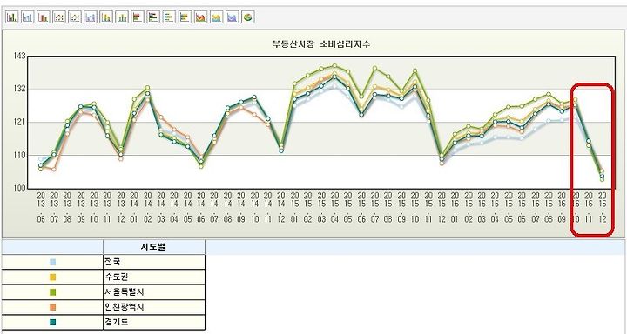
Task: Select the first dotted line chart icon
Action: pos(59,17)
